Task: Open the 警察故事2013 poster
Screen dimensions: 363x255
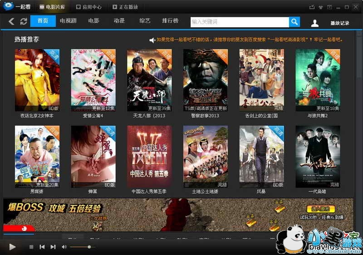Action: 206,80
